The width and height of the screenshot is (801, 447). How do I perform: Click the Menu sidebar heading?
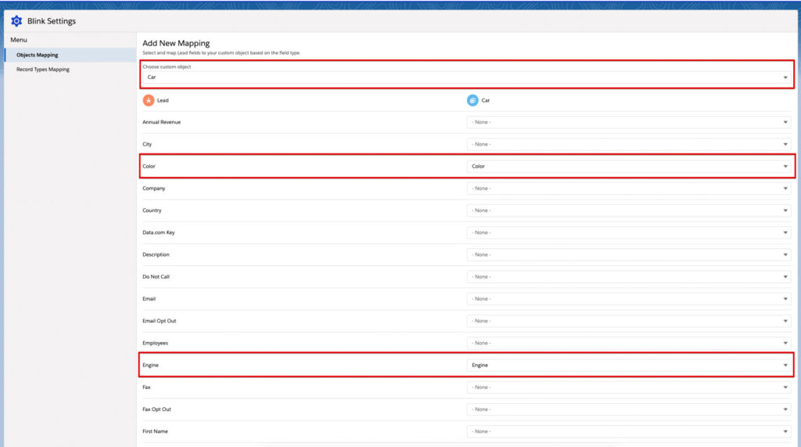(x=19, y=40)
